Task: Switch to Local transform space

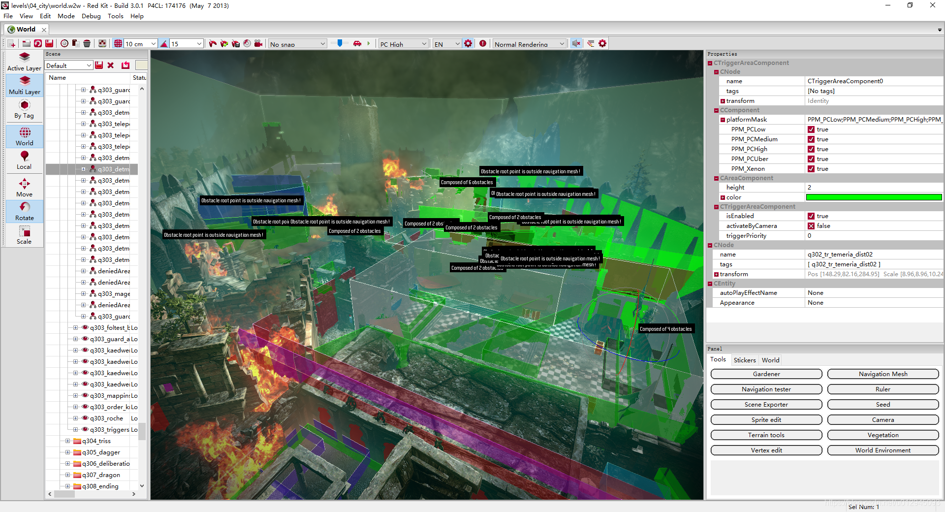Action: [x=24, y=160]
